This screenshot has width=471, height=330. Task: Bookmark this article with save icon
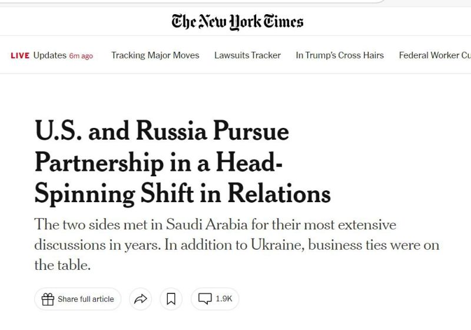click(171, 299)
